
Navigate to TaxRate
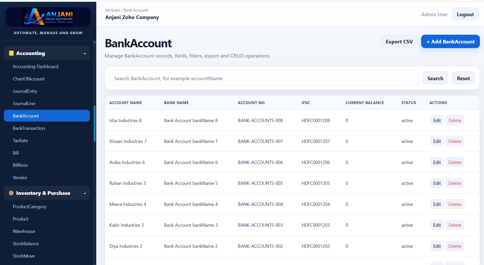click(x=47, y=141)
